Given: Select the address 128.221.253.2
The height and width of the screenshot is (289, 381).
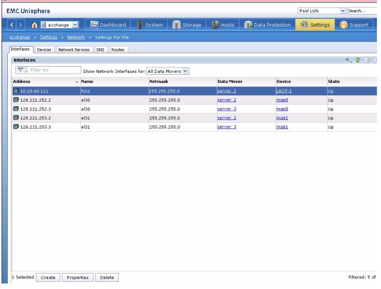Looking at the screenshot, I should pyautogui.click(x=36, y=118).
